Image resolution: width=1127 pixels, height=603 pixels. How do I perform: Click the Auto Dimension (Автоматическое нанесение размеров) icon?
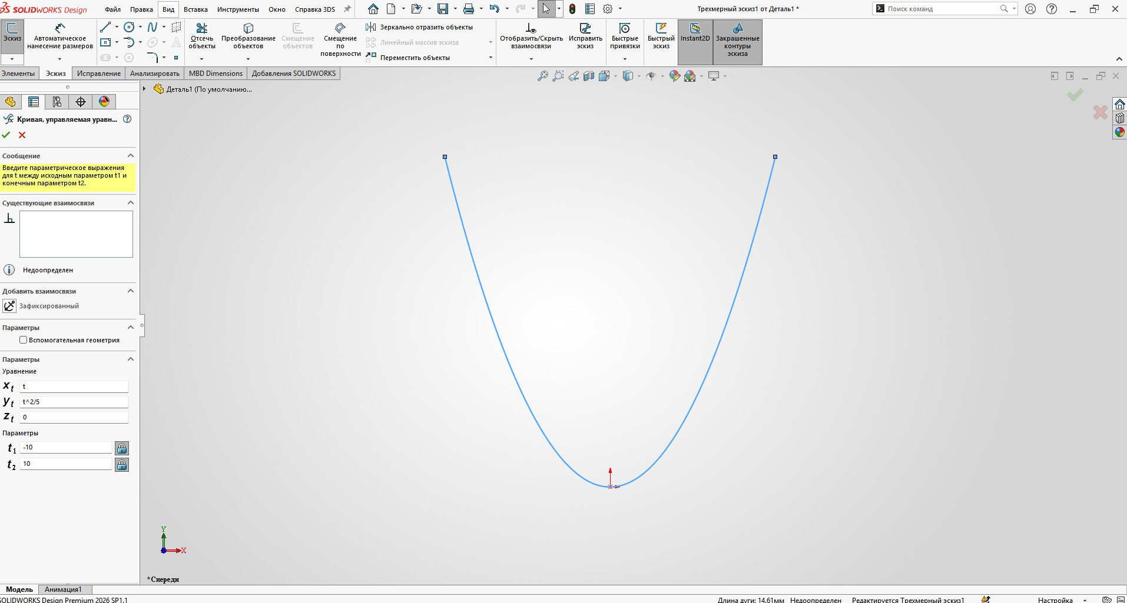pos(59,28)
